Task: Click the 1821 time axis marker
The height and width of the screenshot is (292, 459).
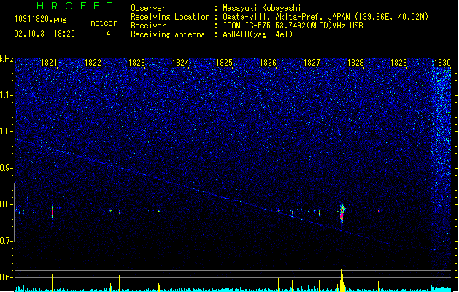Action: coord(49,63)
